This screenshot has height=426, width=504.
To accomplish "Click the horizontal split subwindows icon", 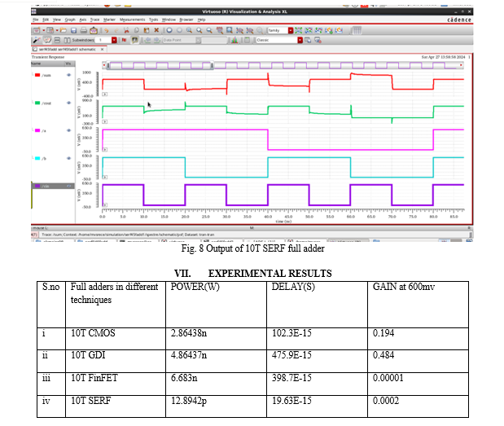I will (x=57, y=40).
